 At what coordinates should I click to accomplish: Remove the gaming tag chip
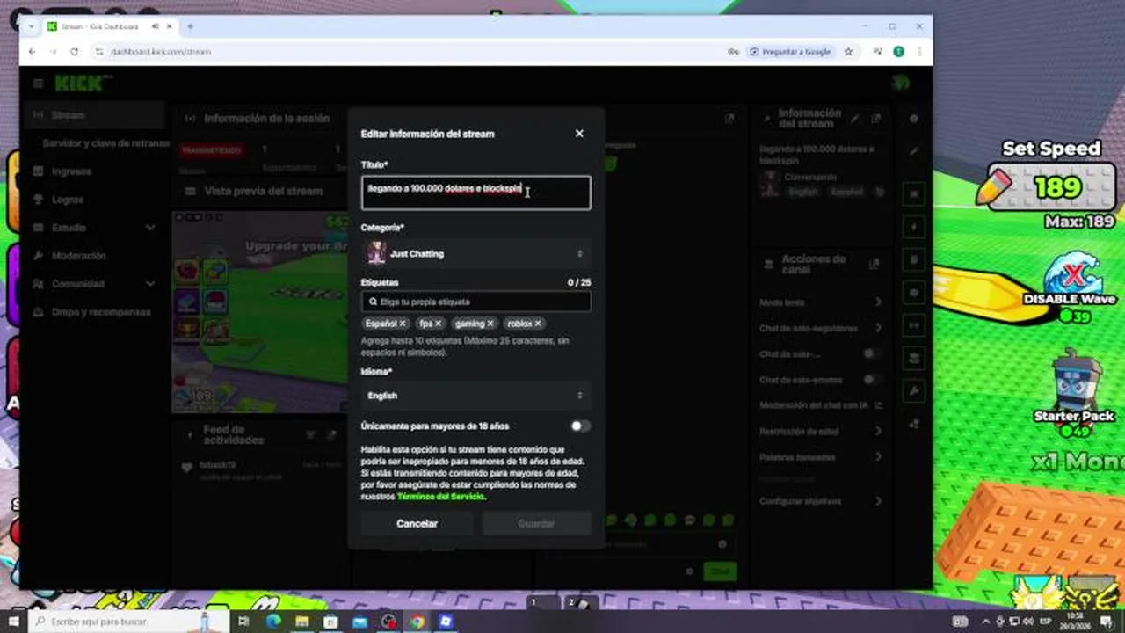click(490, 324)
